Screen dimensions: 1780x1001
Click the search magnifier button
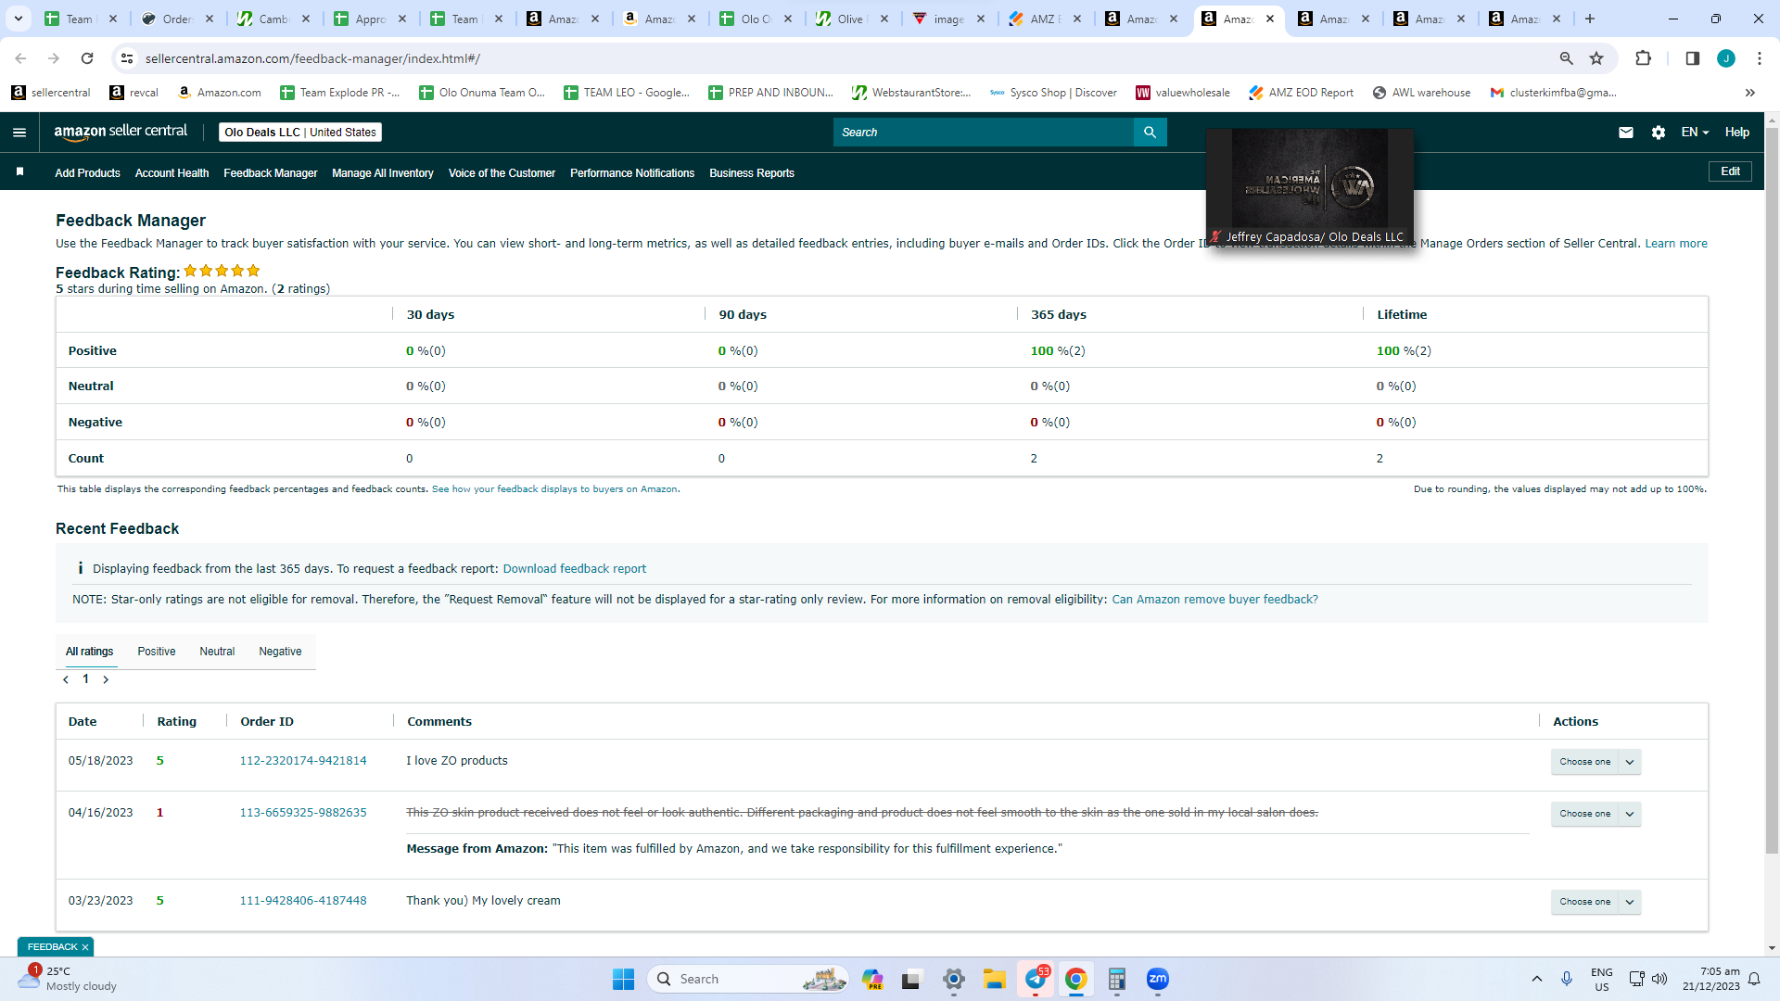pyautogui.click(x=1150, y=133)
